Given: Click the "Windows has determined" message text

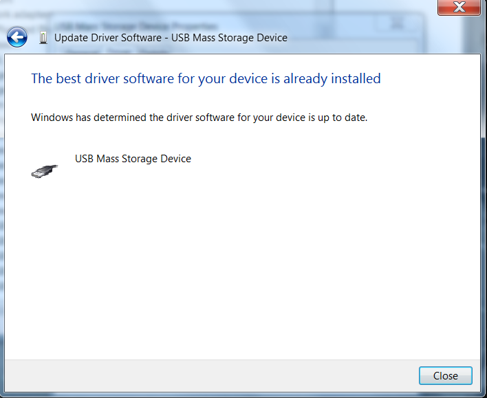Looking at the screenshot, I should click(199, 118).
